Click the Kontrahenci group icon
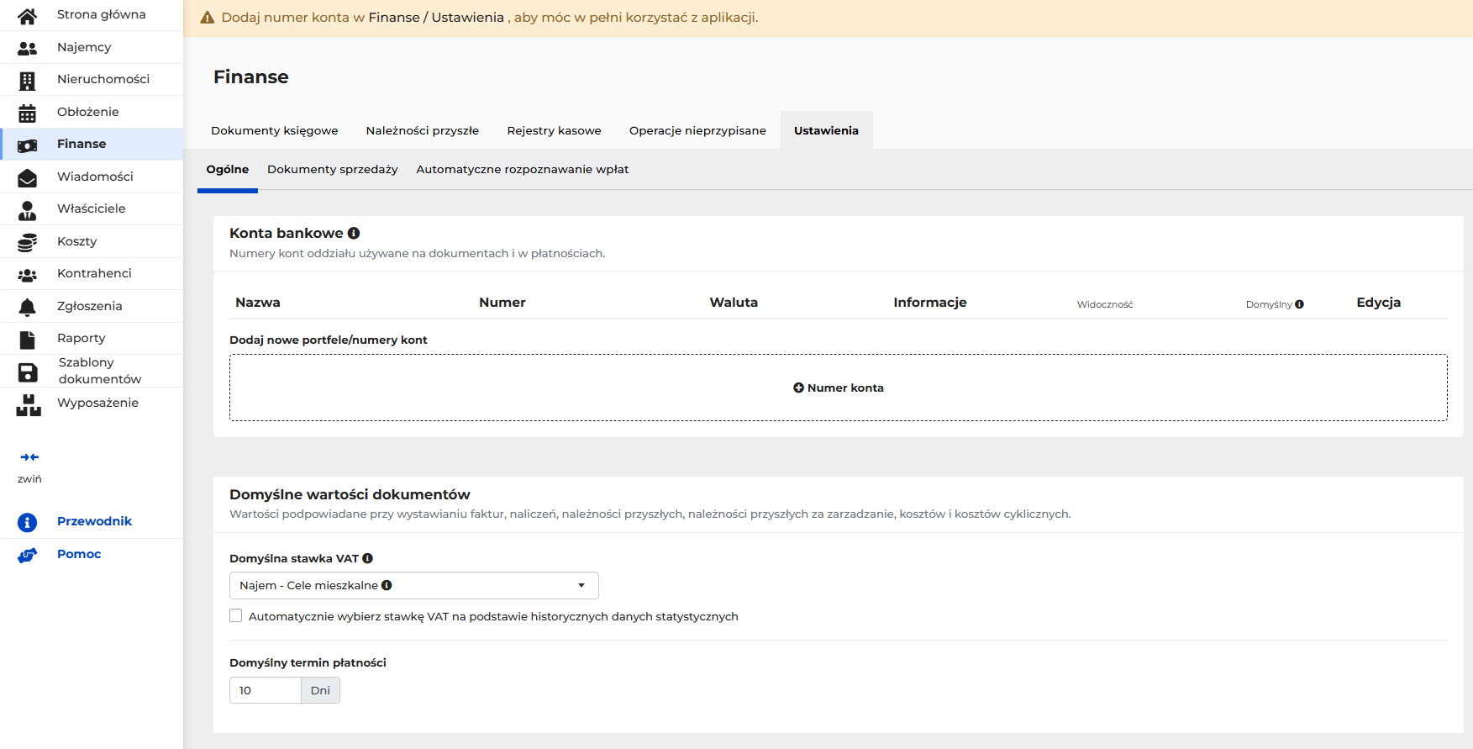The height and width of the screenshot is (749, 1473). point(27,275)
